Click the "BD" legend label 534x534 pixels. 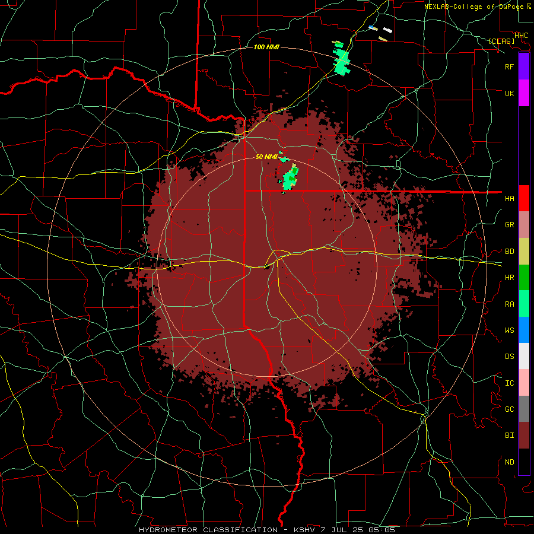tap(509, 252)
